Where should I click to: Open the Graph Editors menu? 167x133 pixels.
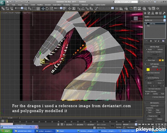57,5
